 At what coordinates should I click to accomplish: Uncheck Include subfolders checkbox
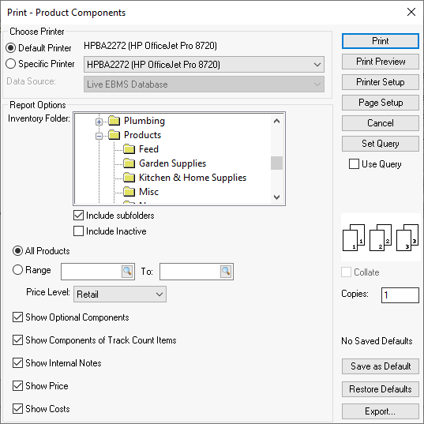click(x=78, y=216)
